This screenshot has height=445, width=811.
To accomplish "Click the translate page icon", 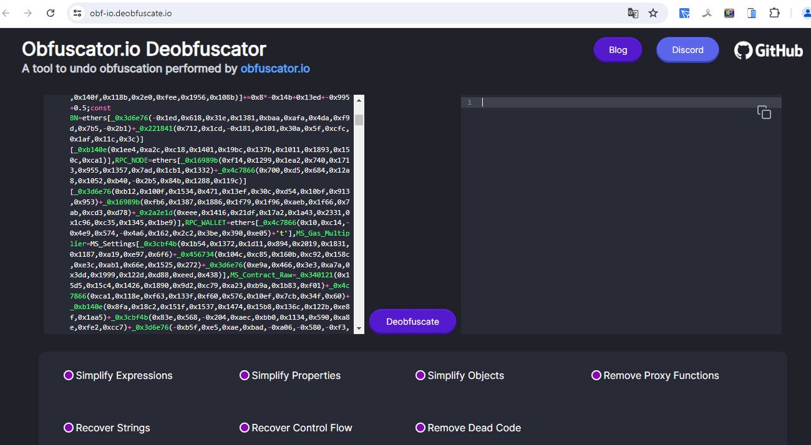I will [633, 12].
